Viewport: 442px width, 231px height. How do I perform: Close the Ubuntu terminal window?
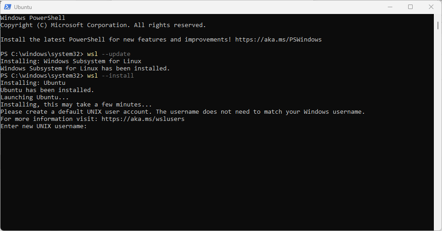click(x=431, y=7)
